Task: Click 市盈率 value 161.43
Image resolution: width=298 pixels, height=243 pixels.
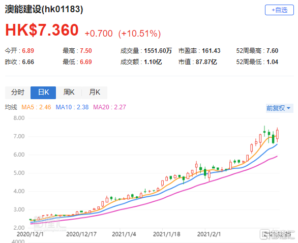Action: point(211,51)
